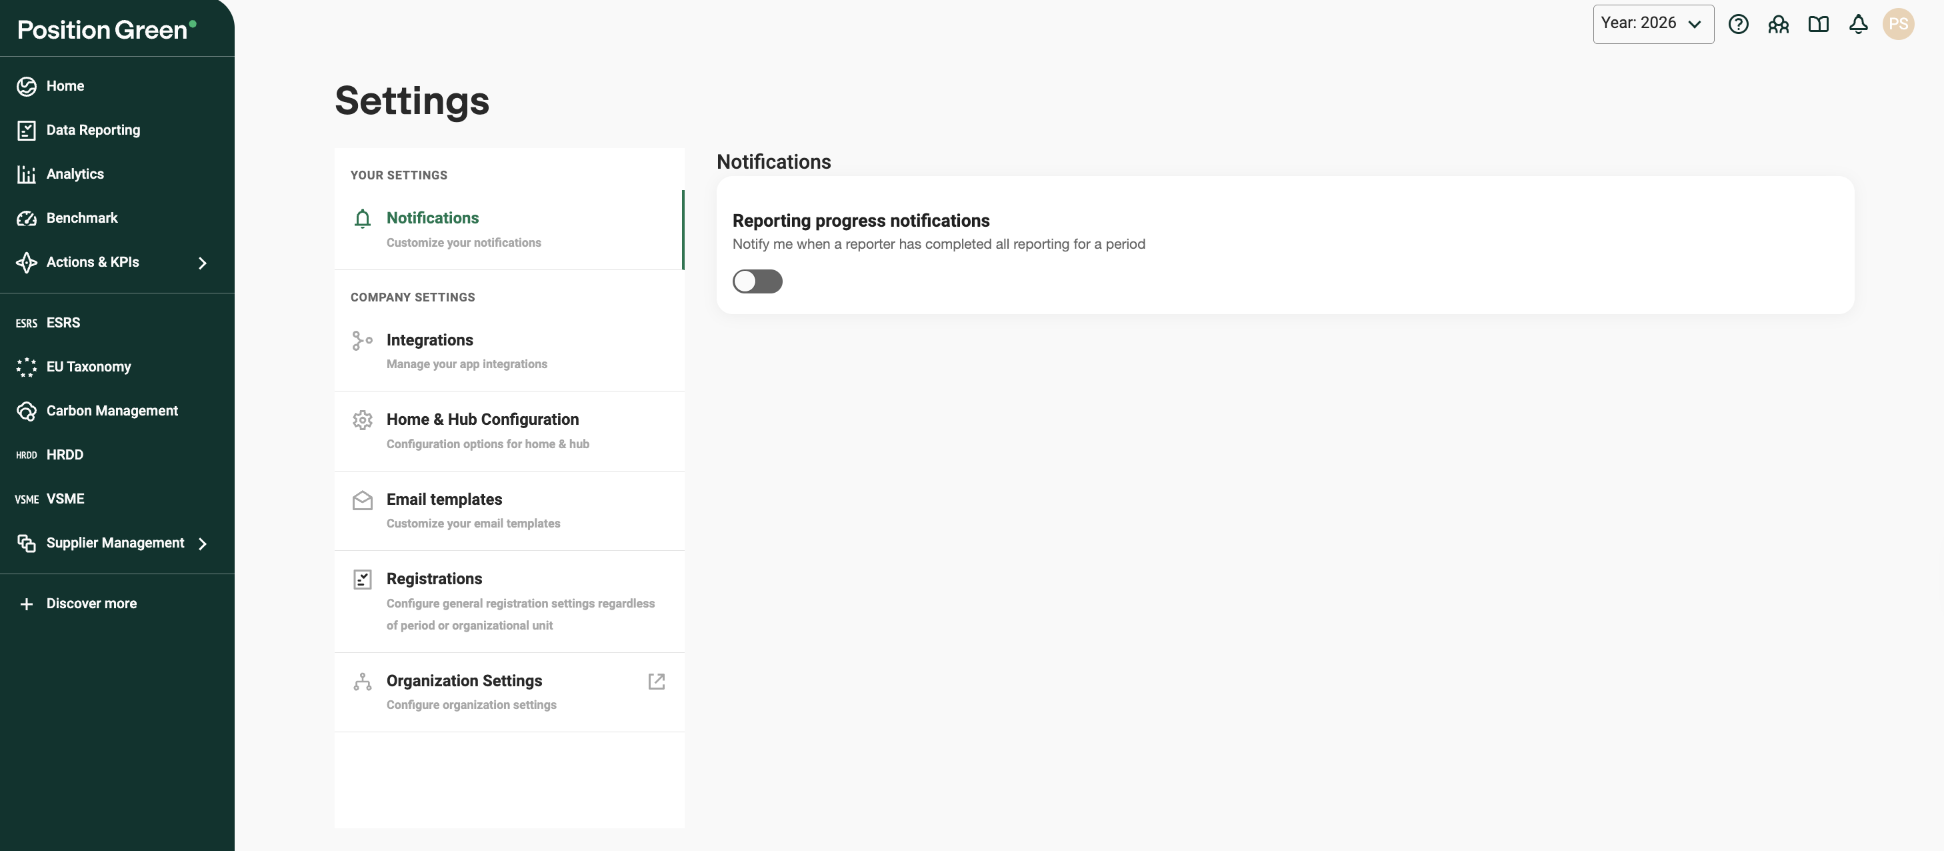This screenshot has height=851, width=1944.
Task: Click the Analytics chart icon
Action: 27,175
